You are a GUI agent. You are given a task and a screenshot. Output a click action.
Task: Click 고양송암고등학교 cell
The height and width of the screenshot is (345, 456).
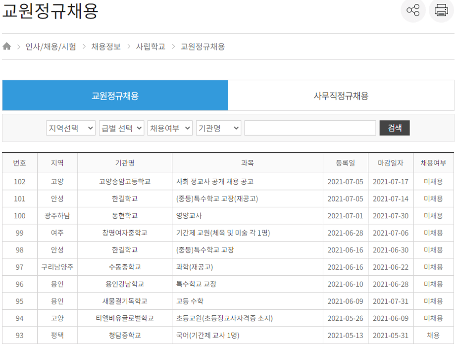[x=125, y=182]
